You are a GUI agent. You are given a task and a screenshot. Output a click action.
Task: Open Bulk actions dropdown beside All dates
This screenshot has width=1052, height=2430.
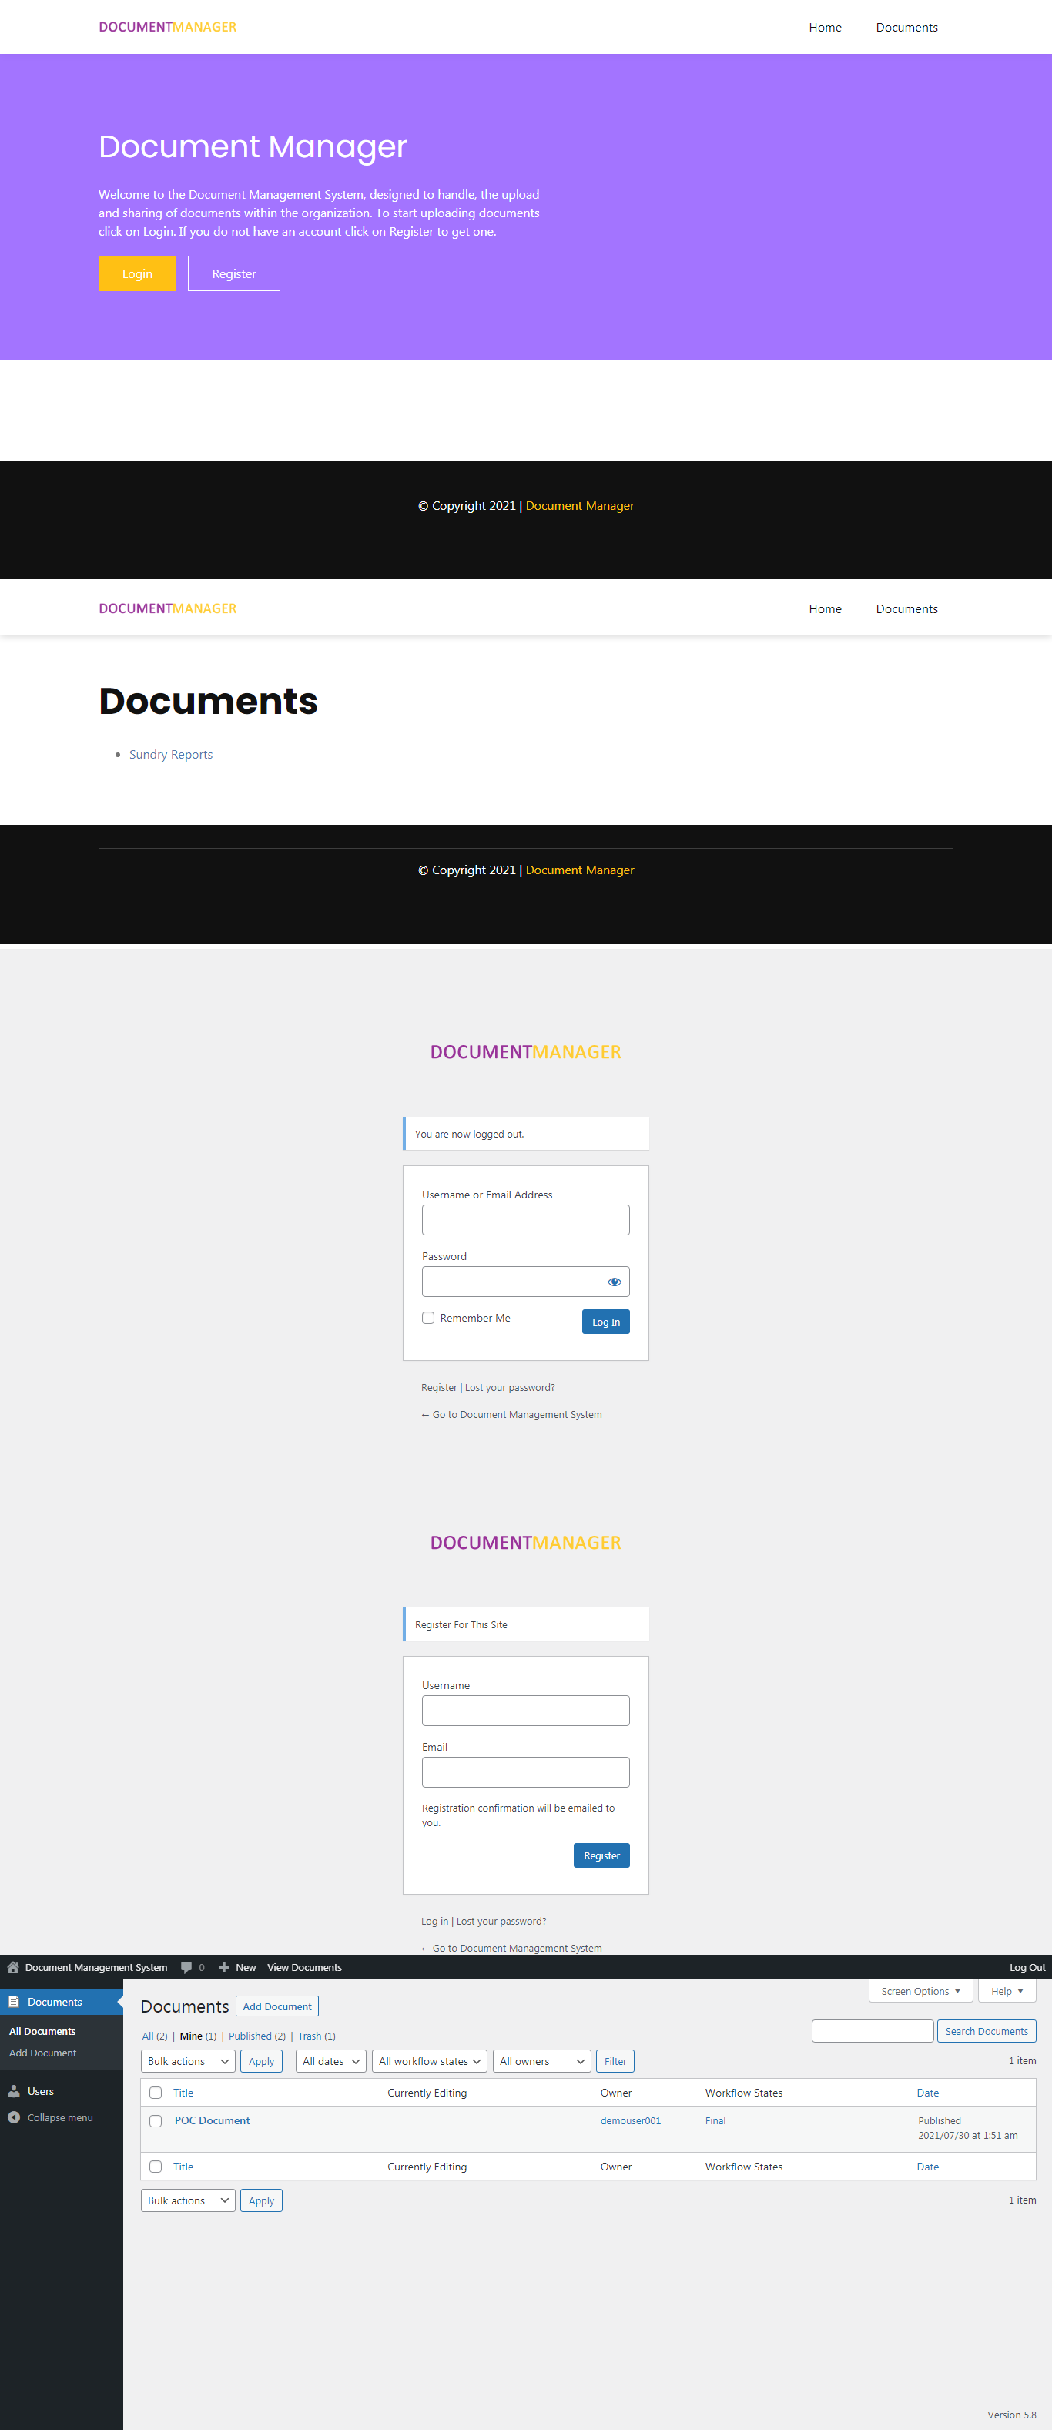[188, 2061]
